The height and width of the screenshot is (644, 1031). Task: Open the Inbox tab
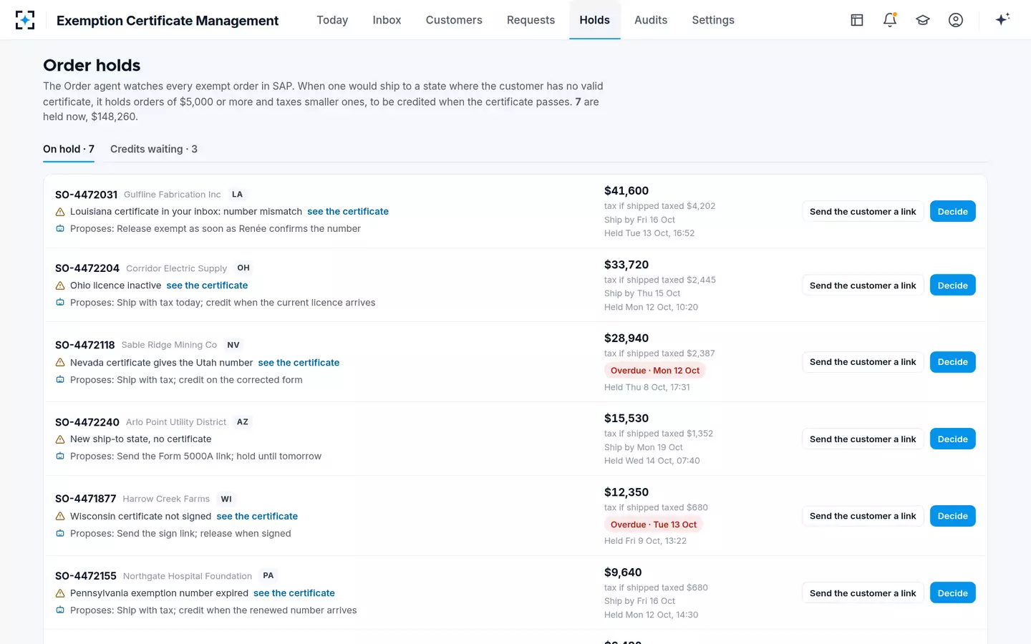coord(387,20)
